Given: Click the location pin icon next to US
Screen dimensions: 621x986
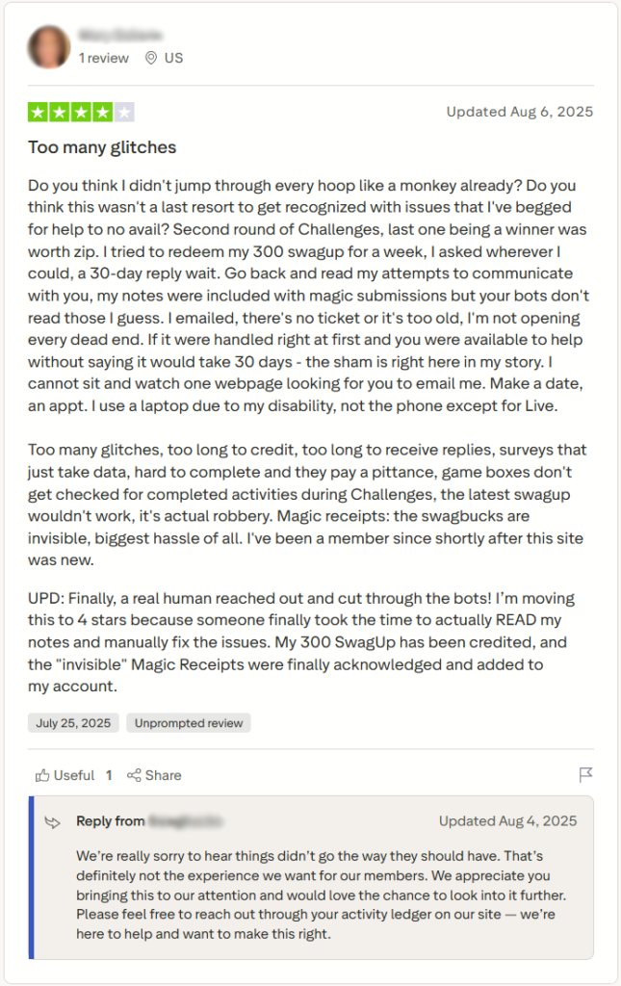Looking at the screenshot, I should click(x=150, y=58).
